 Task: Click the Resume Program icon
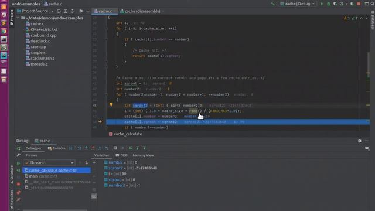coord(18,164)
